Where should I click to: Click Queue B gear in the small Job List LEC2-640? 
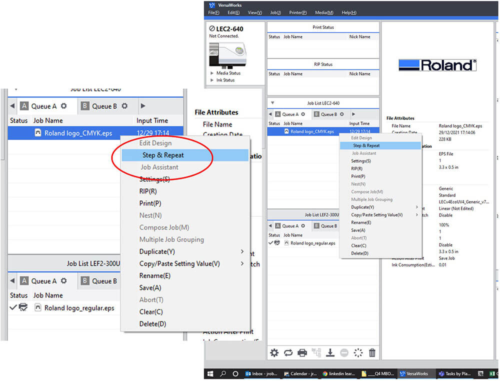click(342, 114)
